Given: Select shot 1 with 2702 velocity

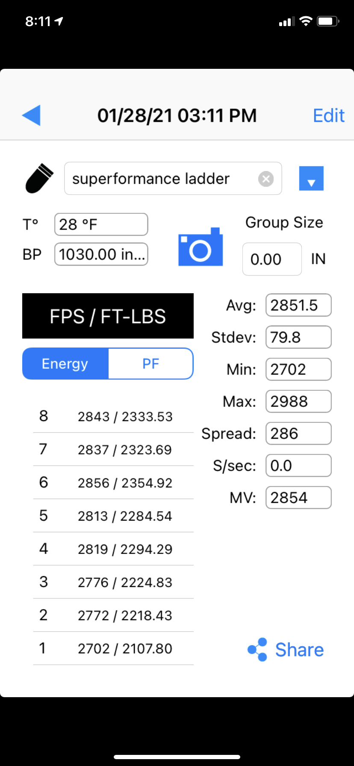Looking at the screenshot, I should 113,648.
